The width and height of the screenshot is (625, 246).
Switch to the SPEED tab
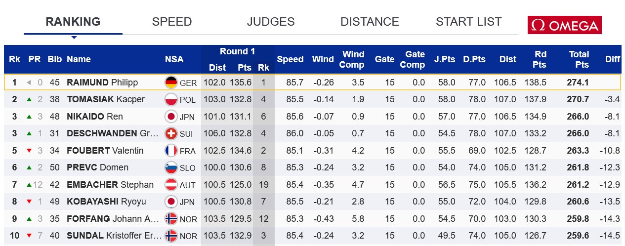[171, 22]
